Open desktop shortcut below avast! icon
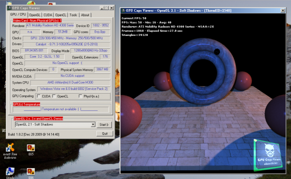The height and width of the screenshot is (179, 291). (10, 173)
